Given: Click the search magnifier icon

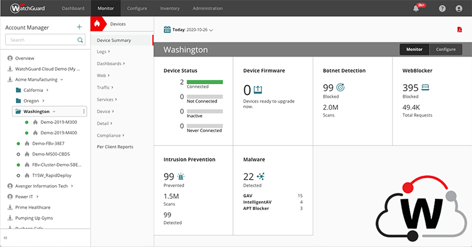Looking at the screenshot, I should 80,39.
